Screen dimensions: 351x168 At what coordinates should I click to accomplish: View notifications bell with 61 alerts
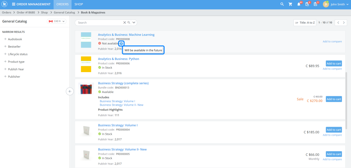[299, 5]
